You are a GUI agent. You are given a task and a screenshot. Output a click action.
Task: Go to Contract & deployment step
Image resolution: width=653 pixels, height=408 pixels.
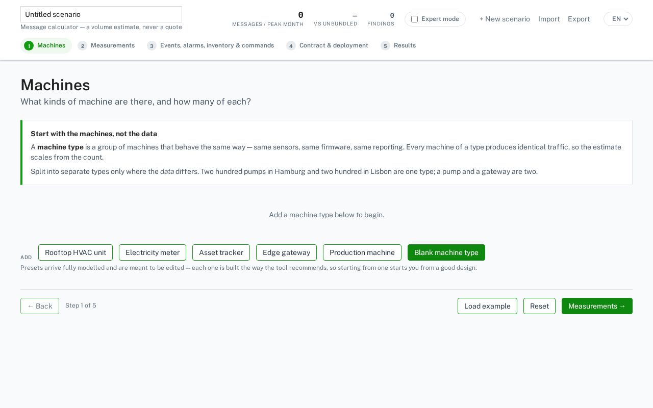327,45
